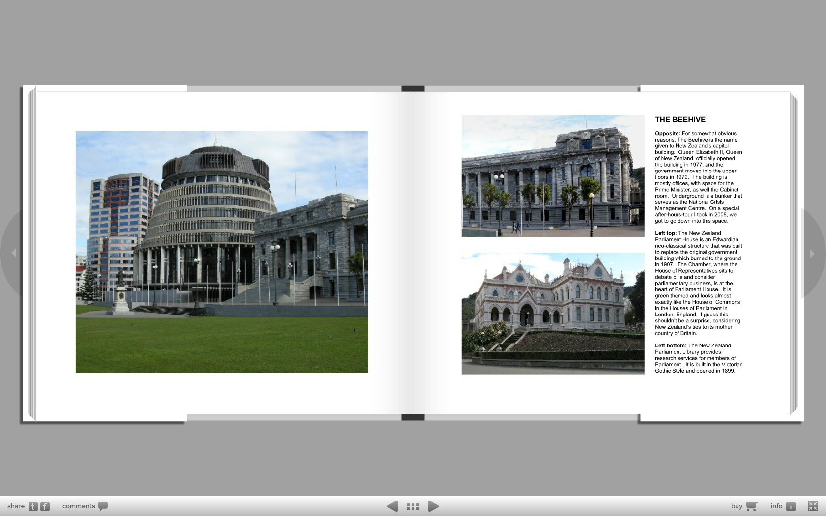This screenshot has width=826, height=516.
Task: Click the right page edge stack
Action: (x=794, y=253)
